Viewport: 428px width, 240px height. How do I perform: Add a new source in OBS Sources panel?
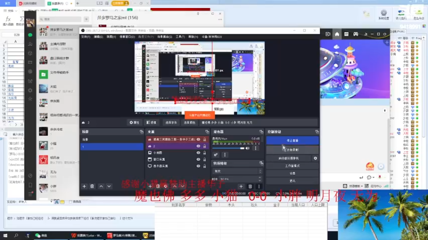pyautogui.click(x=150, y=186)
